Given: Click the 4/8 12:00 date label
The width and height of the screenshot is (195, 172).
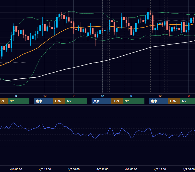Looking at the screenshot, I should [x=160, y=169].
